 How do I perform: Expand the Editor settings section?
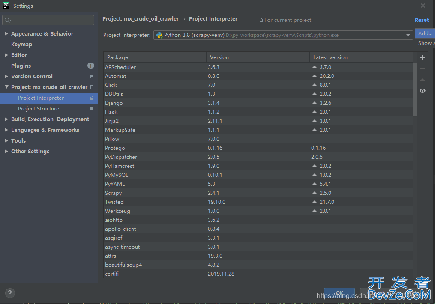click(x=6, y=55)
